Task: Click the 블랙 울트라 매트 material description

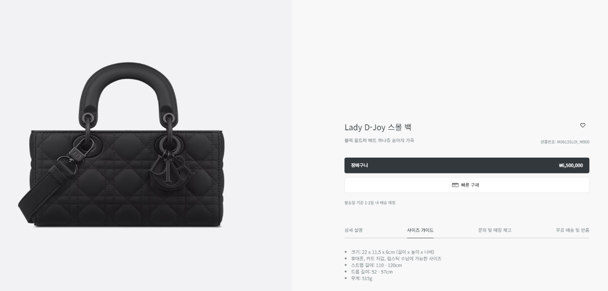Action: click(379, 140)
